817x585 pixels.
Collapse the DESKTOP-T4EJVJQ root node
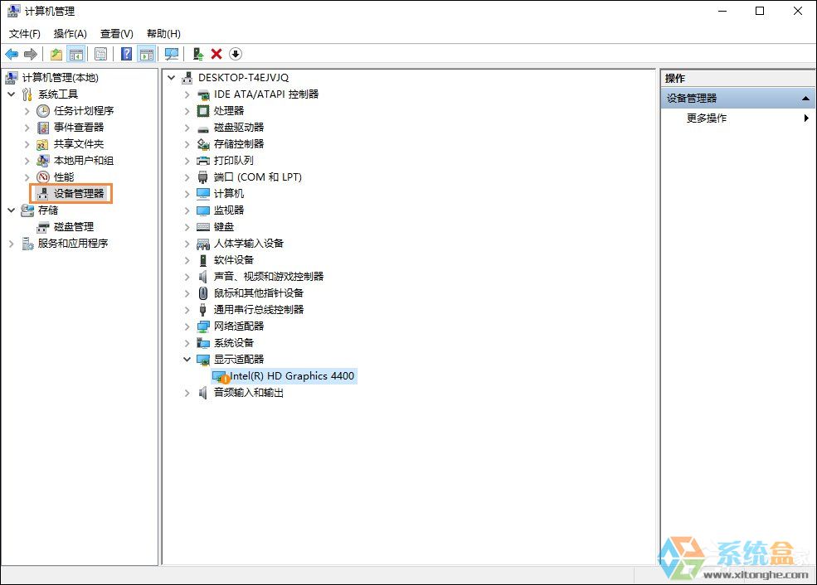click(x=172, y=78)
